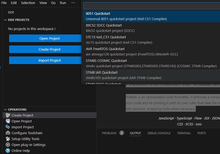
Task: Open the View menu
Action: coord(43,3)
